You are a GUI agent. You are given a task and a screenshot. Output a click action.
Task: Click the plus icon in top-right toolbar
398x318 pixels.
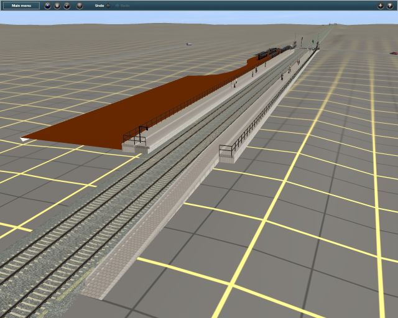tap(381, 6)
